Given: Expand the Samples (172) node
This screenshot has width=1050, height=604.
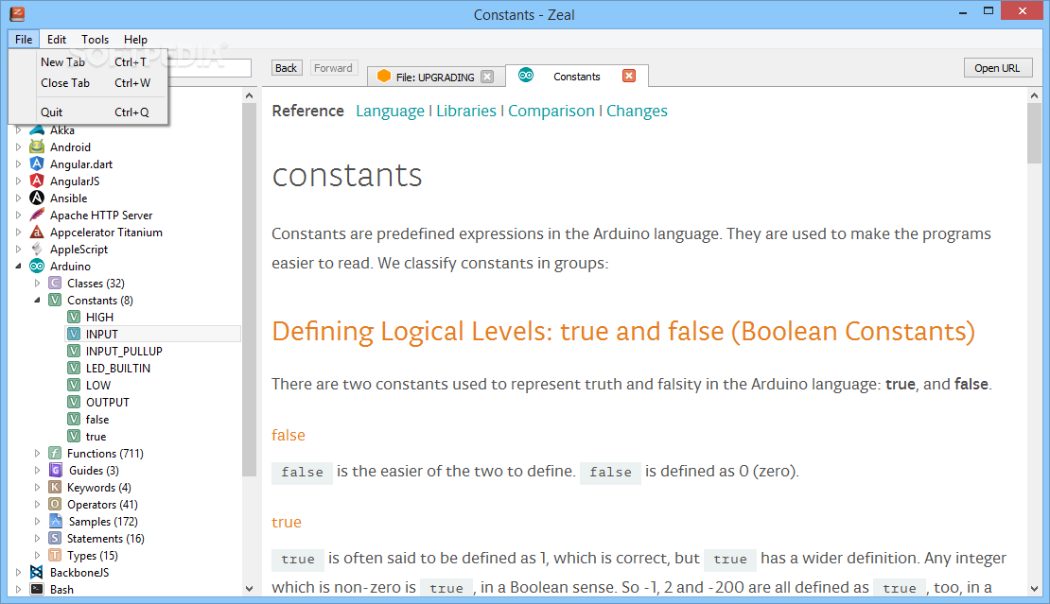Looking at the screenshot, I should pos(38,522).
